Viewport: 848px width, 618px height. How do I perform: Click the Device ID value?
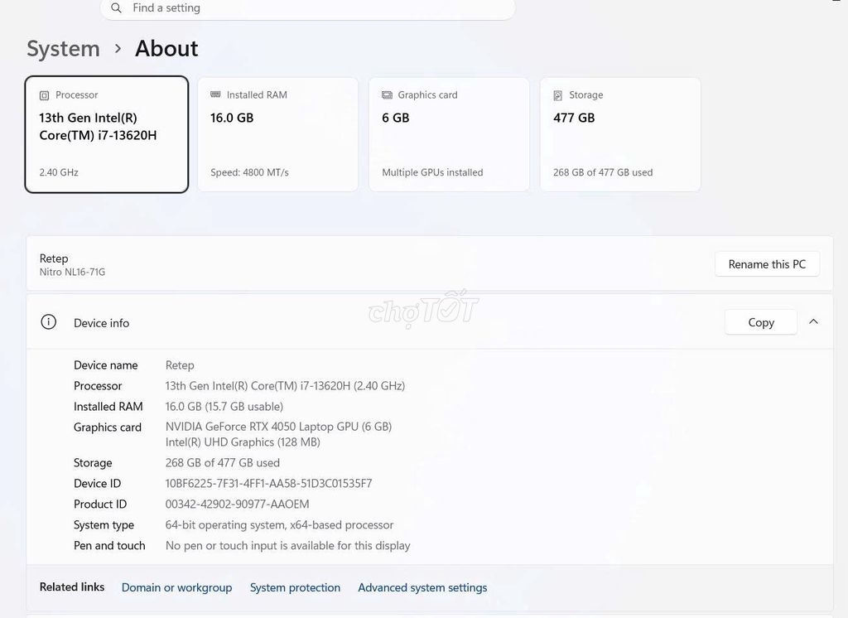point(269,483)
